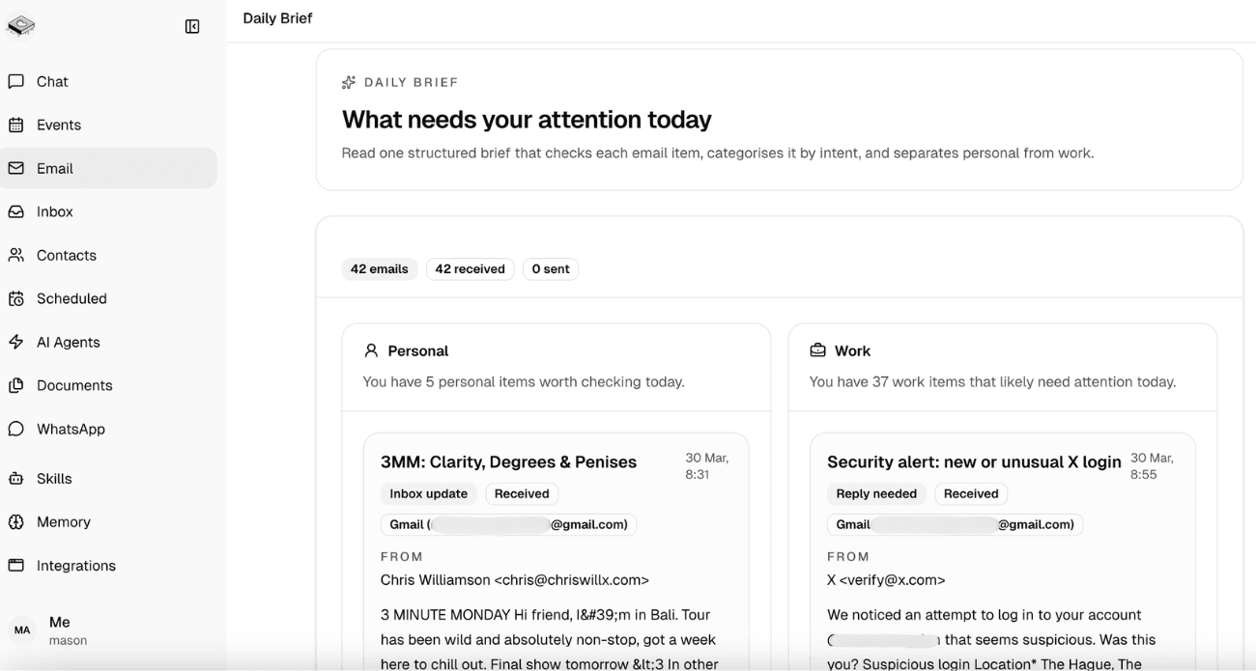Open Skills in the sidebar
The image size is (1256, 671).
pyautogui.click(x=54, y=479)
